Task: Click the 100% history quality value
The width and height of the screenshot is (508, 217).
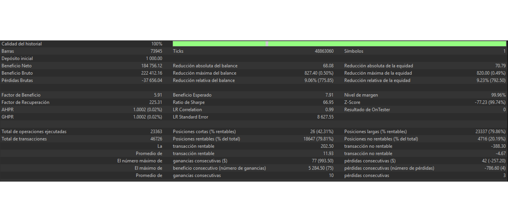Action: pos(157,44)
